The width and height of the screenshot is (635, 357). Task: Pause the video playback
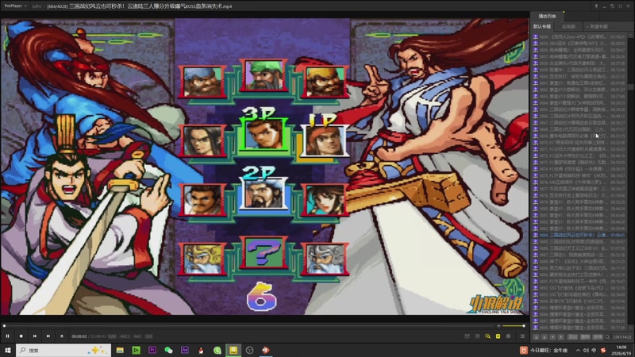pyautogui.click(x=7, y=336)
